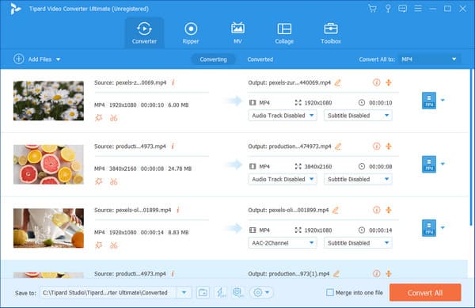475x308 pixels.
Task: Click the citrus slices video thumbnail
Action: (x=48, y=165)
